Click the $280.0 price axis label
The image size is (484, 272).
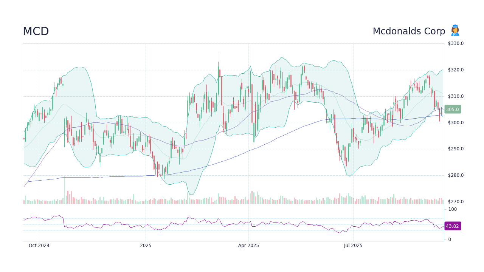point(456,175)
